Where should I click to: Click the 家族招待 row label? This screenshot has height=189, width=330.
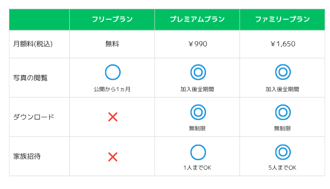coord(27,156)
